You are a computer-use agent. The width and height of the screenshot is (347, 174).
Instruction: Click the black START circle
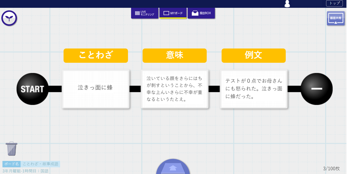pyautogui.click(x=32, y=89)
